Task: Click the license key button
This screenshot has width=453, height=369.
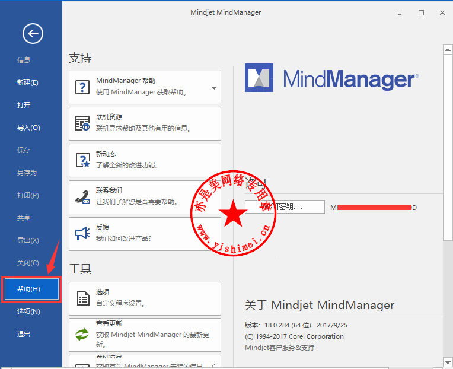Action: click(x=285, y=206)
